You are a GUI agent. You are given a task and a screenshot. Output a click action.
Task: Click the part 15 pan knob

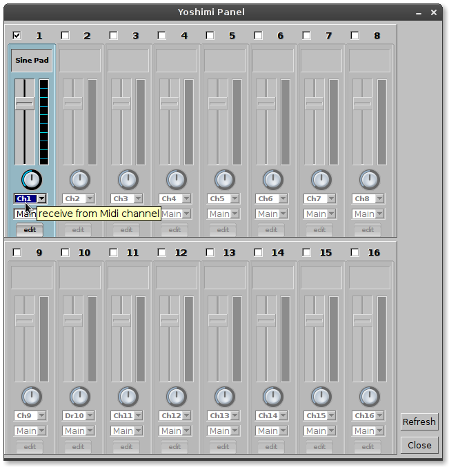(x=321, y=397)
